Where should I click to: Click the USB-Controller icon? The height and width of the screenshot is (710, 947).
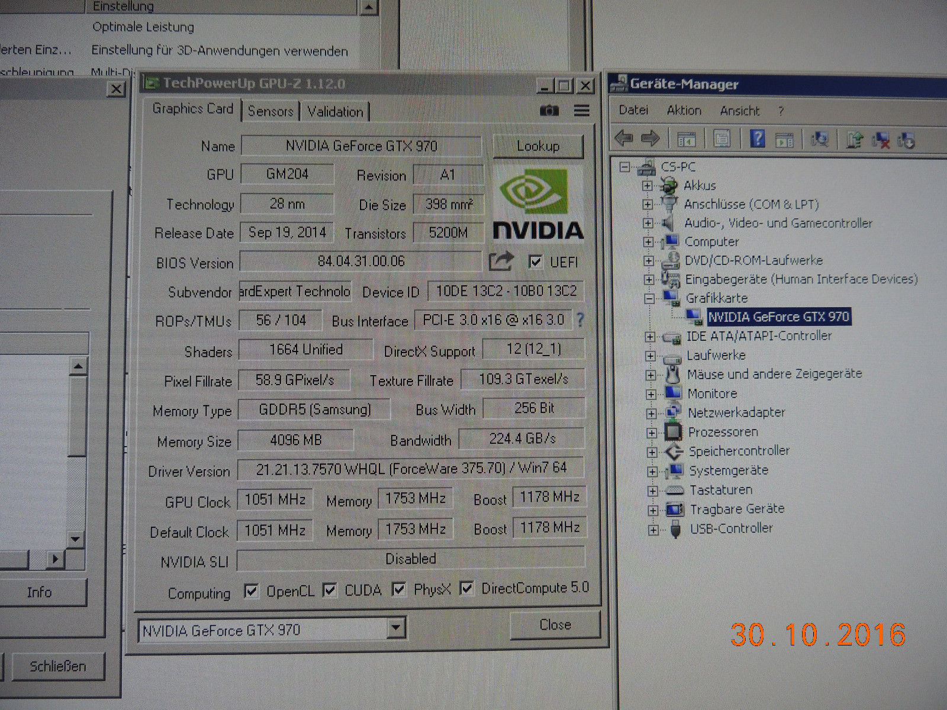[675, 528]
